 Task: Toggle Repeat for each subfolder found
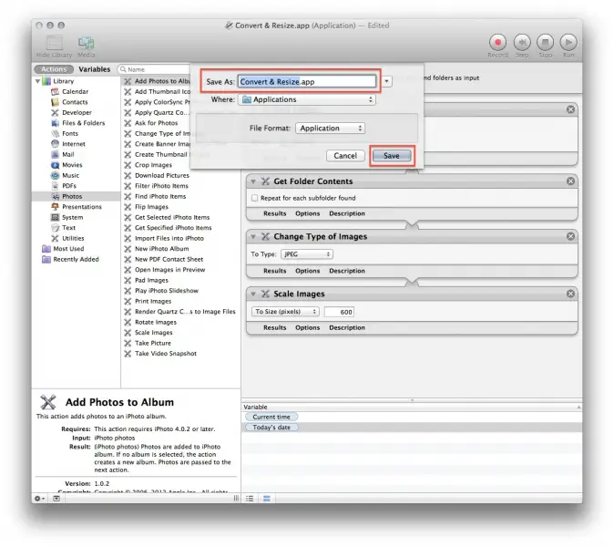[x=254, y=198]
